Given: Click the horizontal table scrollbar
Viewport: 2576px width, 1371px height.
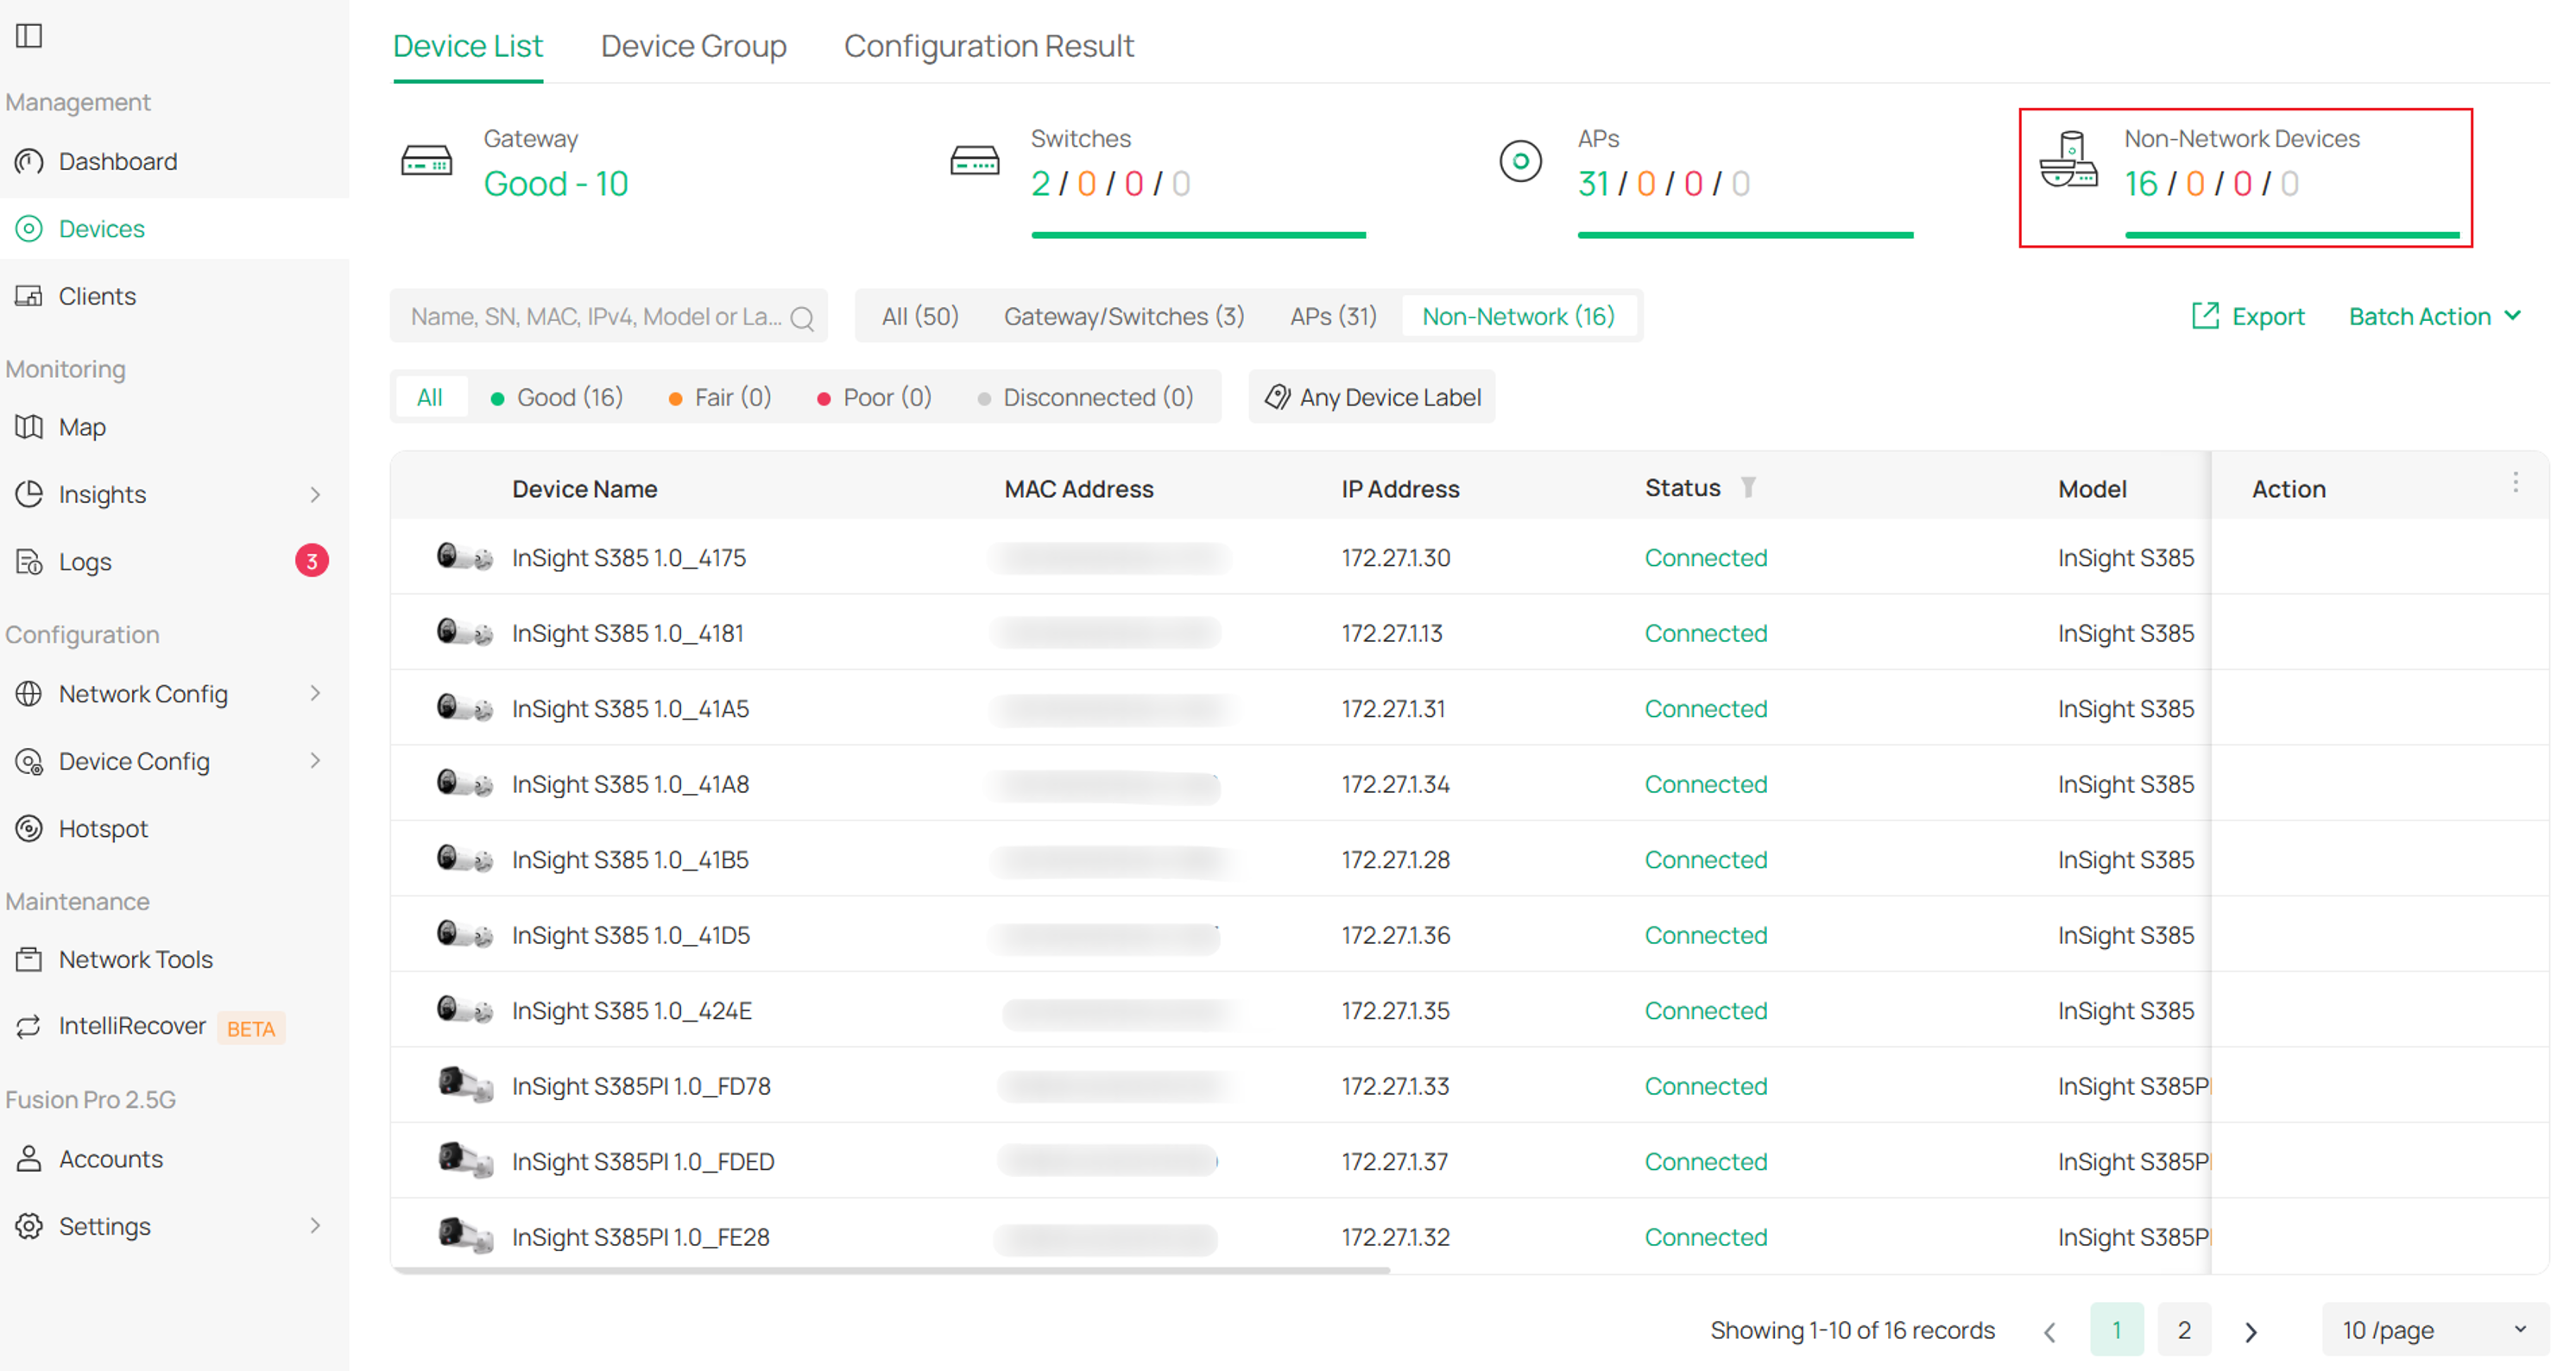Looking at the screenshot, I should (890, 1270).
